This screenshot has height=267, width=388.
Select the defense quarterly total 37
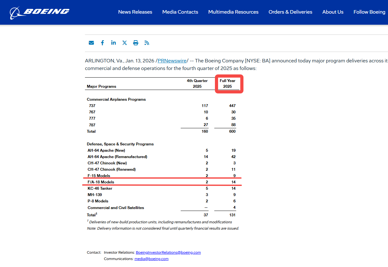click(x=206, y=215)
